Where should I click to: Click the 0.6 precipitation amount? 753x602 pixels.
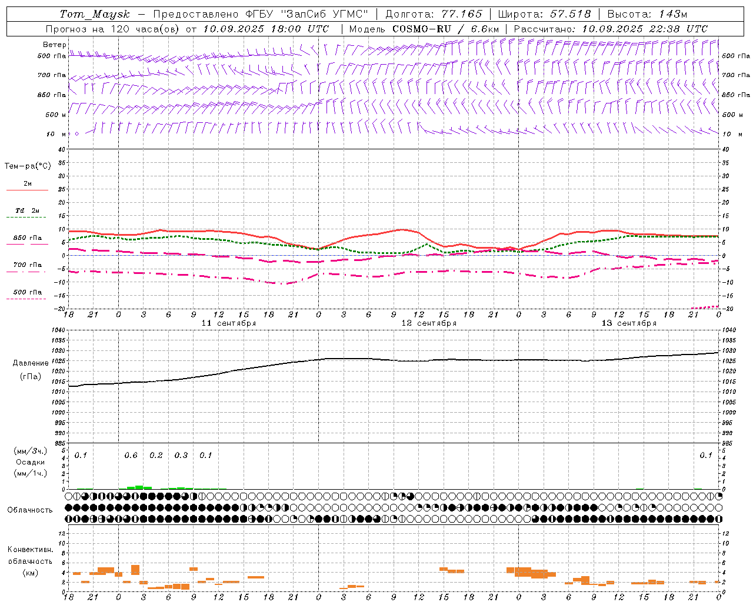point(131,456)
